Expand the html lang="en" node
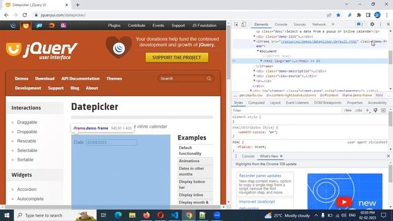This screenshot has width=393, height=221. (261, 61)
